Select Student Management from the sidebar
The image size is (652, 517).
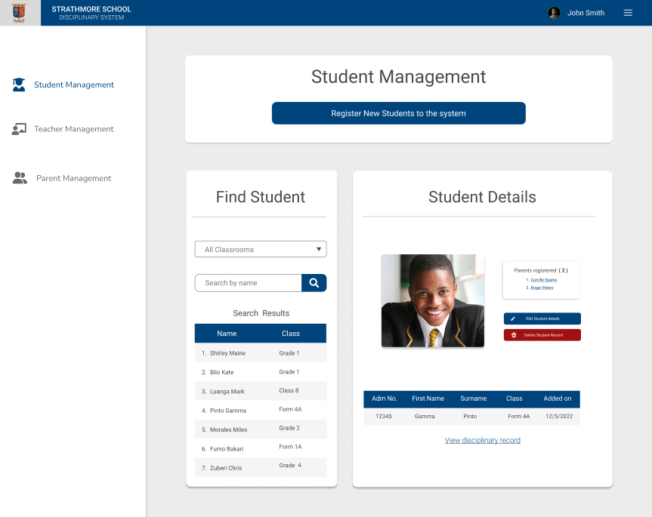click(73, 85)
